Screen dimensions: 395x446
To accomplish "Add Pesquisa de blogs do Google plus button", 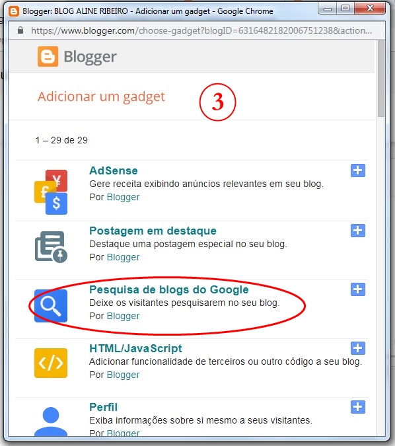I will [x=358, y=289].
